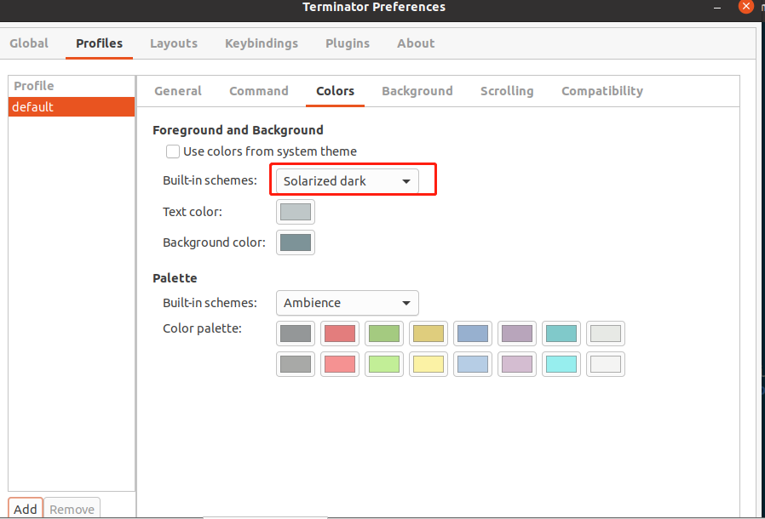Edit the dark yellow palette swatch, top row
The image size is (765, 519).
tap(429, 334)
